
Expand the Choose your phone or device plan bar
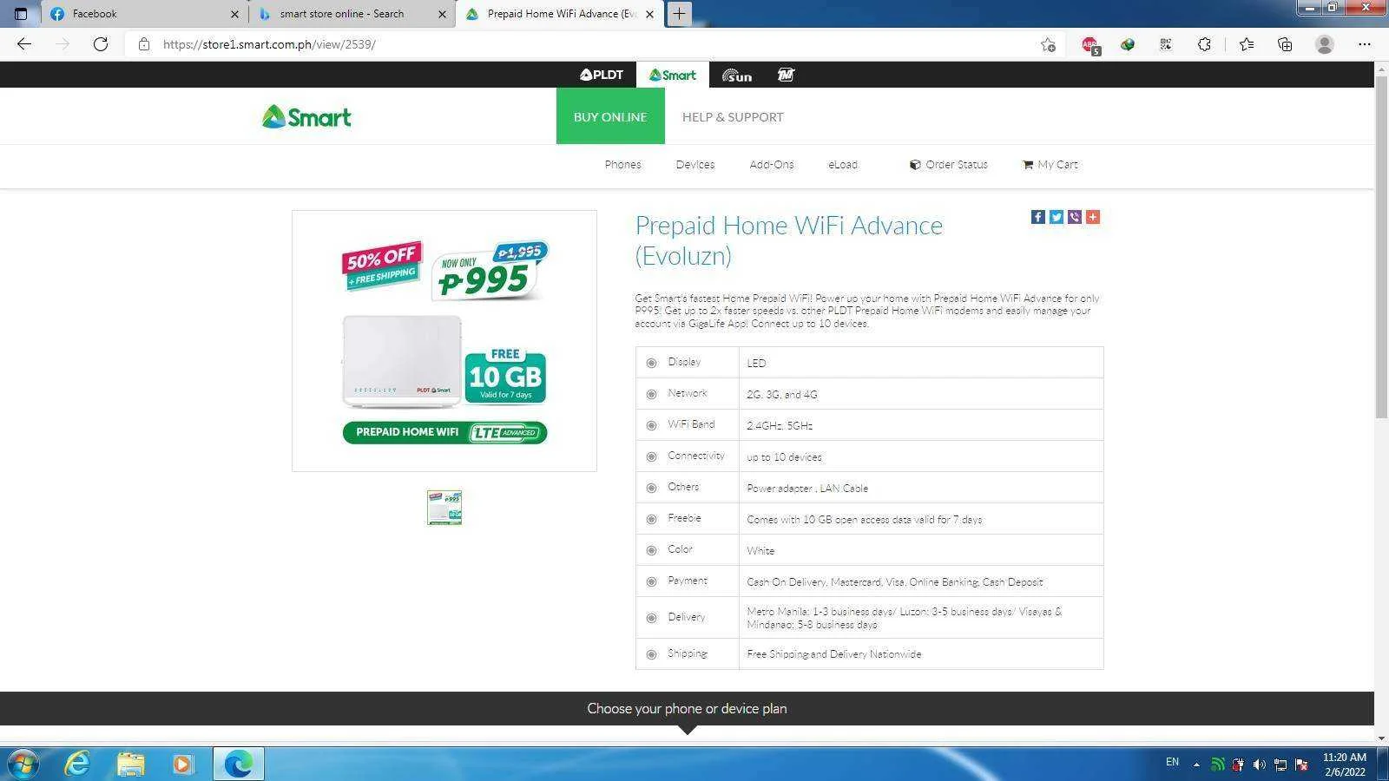687,709
